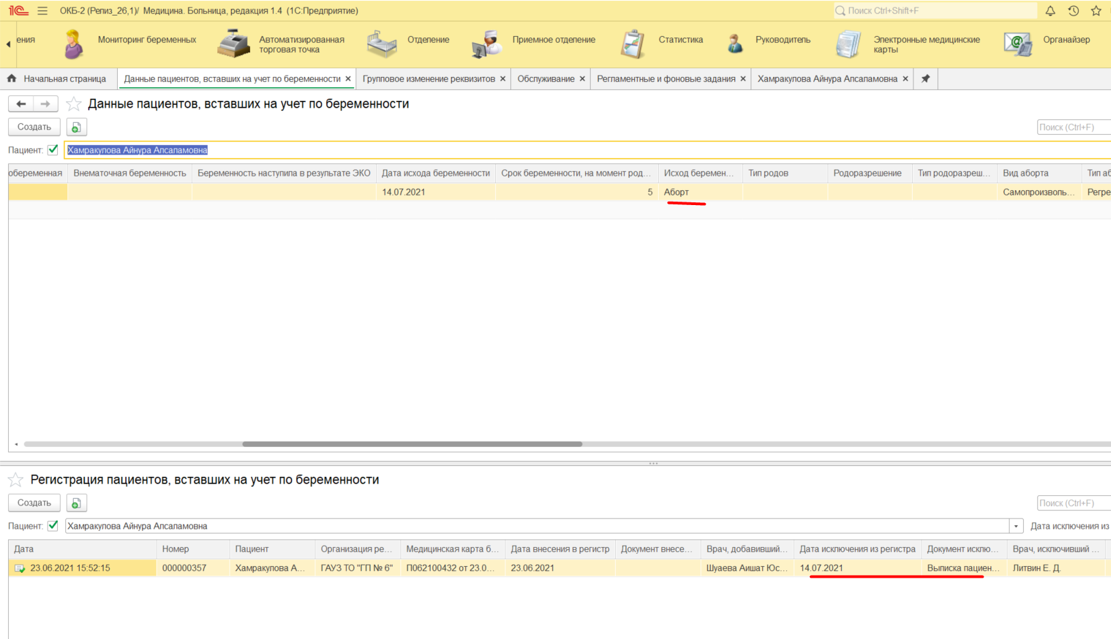Screen dimensions: 1111x639
Task: Open the Органайзер section icon
Action: pyautogui.click(x=1018, y=44)
